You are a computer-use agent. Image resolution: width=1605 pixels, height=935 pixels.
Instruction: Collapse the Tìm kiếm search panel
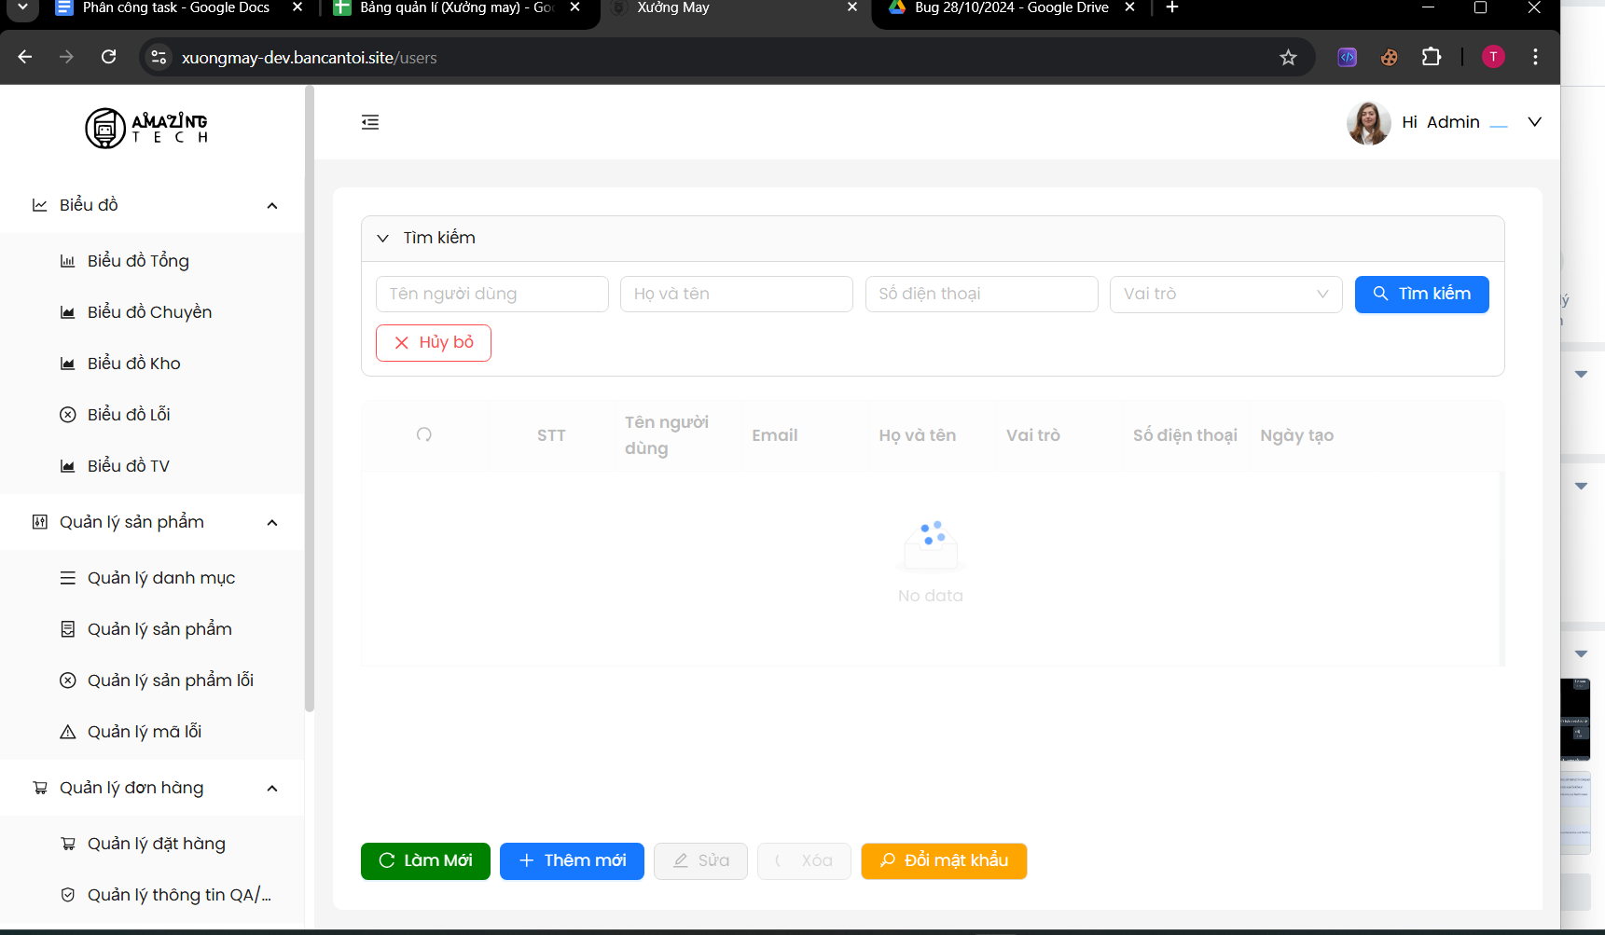point(382,239)
